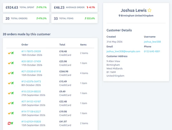Screen dimensions: 172x130
Task: Click the Order column header
Action: [25, 44]
